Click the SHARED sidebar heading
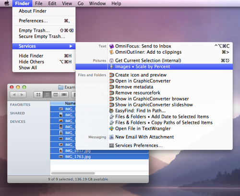240x196 pixels. pos(17,113)
